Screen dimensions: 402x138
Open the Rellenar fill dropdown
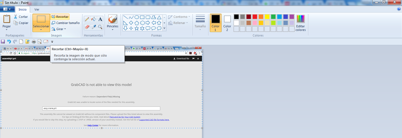pos(178,23)
